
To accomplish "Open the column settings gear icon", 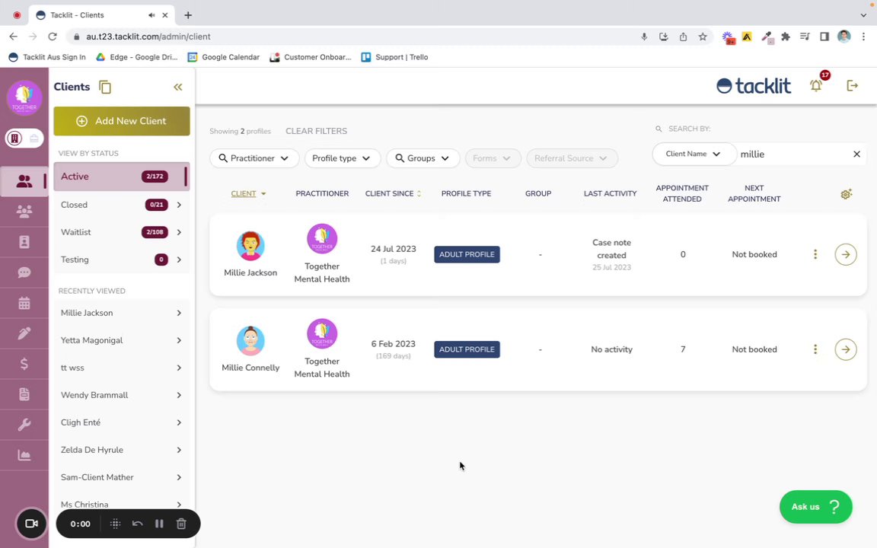I will coord(847,194).
